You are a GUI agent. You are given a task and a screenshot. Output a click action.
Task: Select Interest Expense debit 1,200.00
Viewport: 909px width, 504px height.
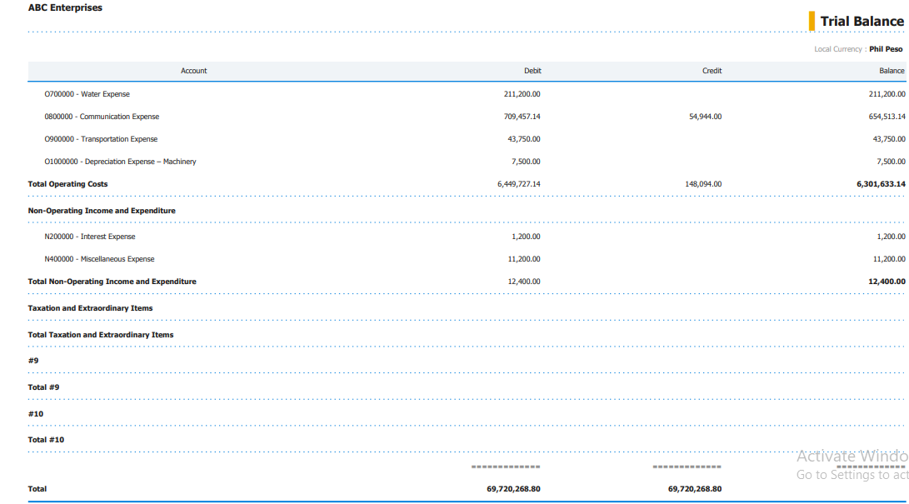pyautogui.click(x=525, y=237)
